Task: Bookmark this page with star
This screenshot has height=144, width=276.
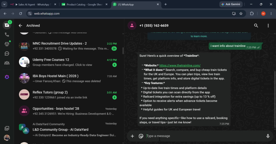Action: pos(241,13)
